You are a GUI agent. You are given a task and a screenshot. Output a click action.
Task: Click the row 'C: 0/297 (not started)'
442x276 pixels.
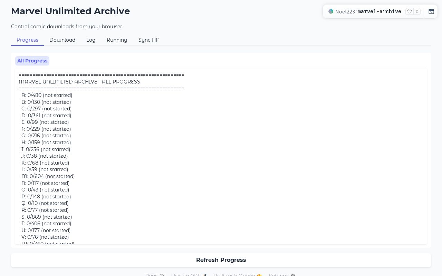pyautogui.click(x=46, y=109)
